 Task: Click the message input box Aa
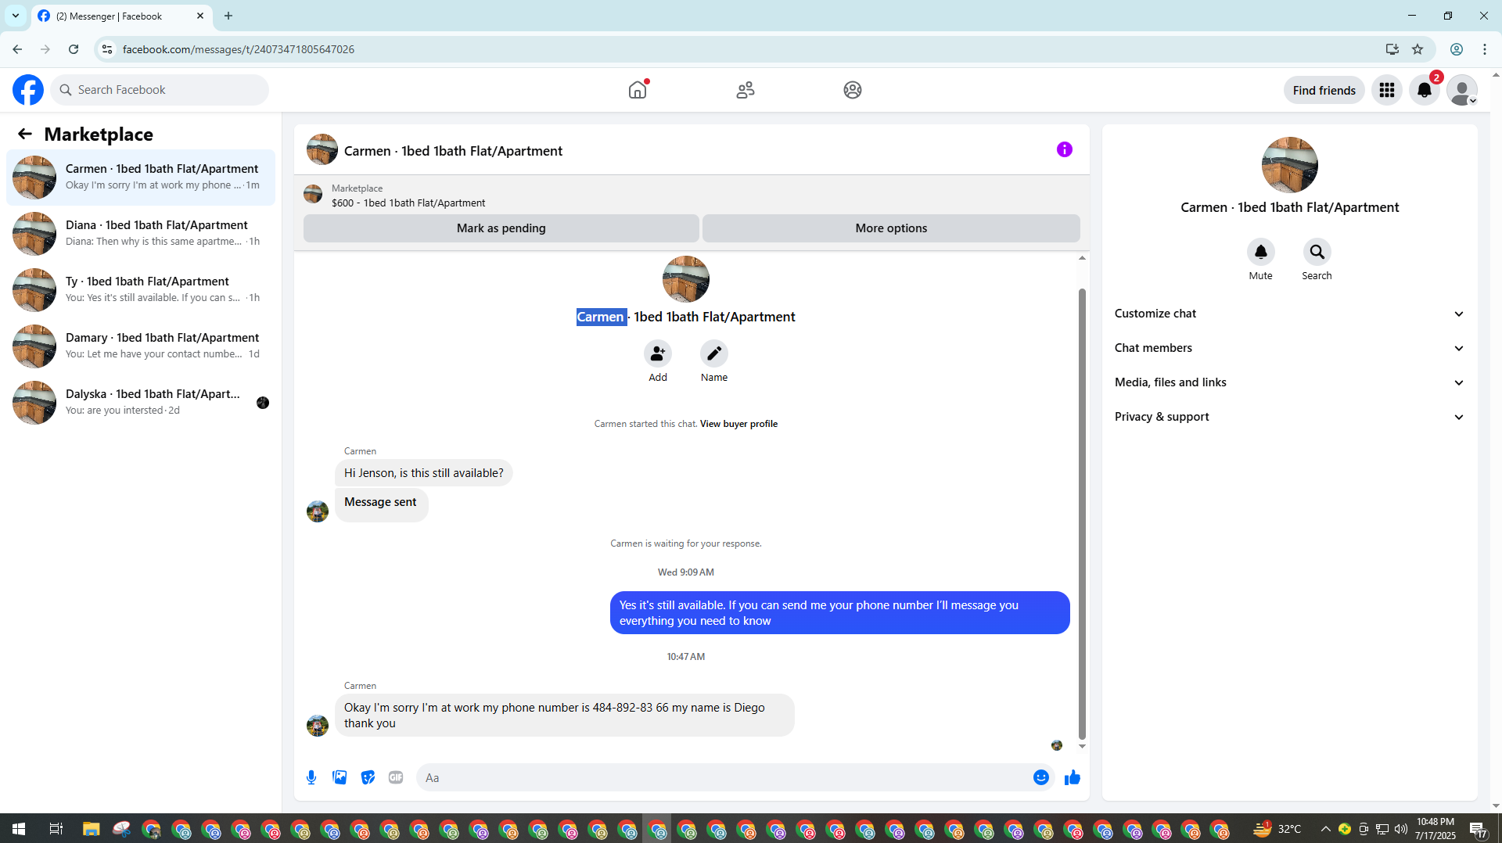(724, 777)
